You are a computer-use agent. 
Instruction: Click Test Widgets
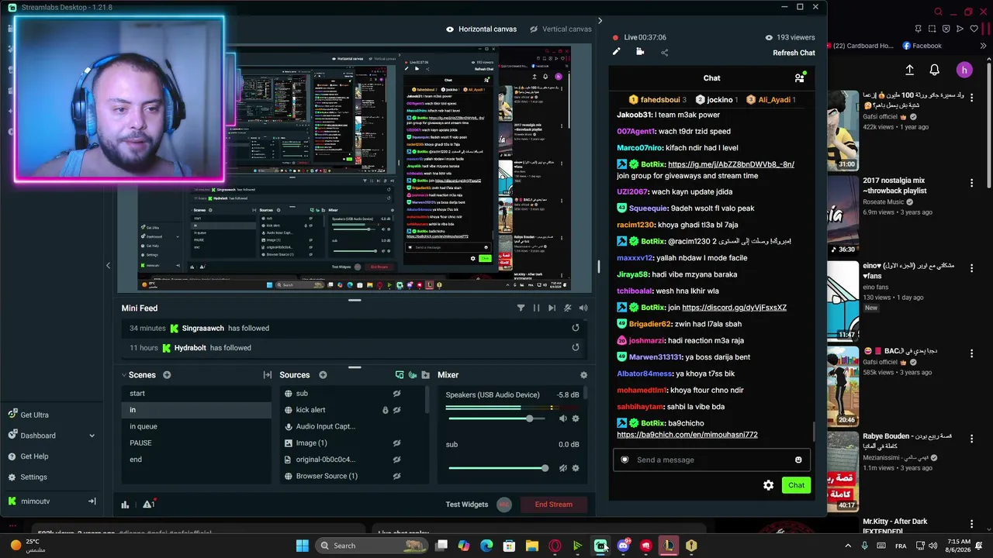tap(467, 505)
